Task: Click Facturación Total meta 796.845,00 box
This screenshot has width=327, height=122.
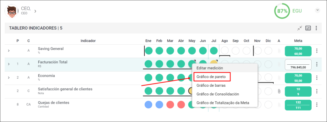Action: coord(298,65)
